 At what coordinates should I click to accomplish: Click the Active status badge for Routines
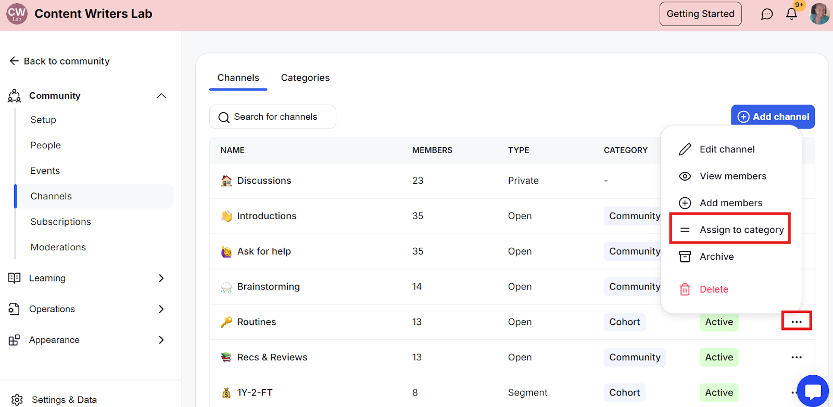pyautogui.click(x=719, y=322)
